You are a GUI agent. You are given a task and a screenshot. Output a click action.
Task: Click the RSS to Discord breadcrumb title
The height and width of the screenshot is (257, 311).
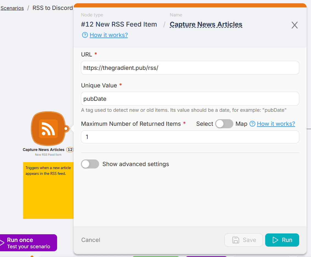52,8
